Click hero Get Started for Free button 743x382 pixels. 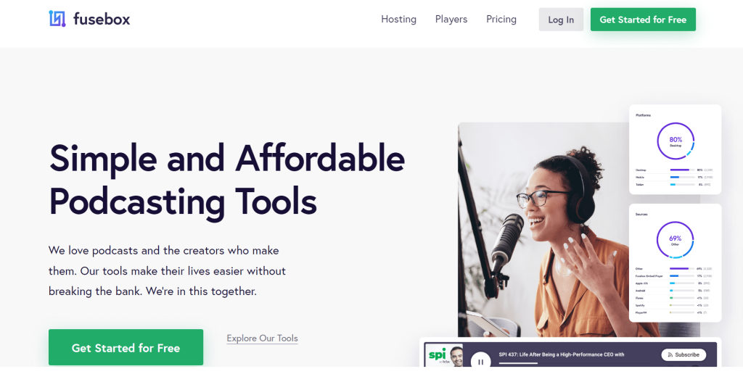pyautogui.click(x=126, y=347)
